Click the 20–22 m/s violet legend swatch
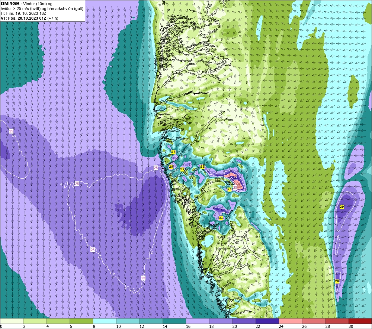Screen dimensions: 372x329 pyautogui.click(x=244, y=321)
